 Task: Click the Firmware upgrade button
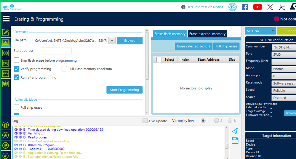click(x=290, y=113)
